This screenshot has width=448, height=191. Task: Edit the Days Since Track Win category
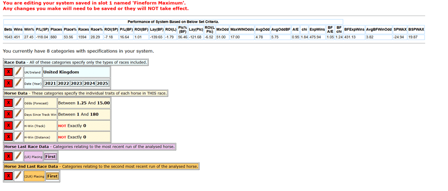[x=18, y=114]
